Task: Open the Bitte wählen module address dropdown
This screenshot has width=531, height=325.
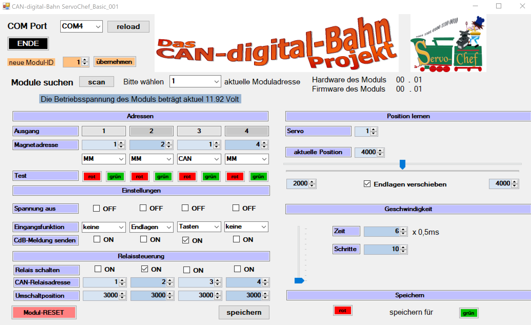Action: (195, 81)
